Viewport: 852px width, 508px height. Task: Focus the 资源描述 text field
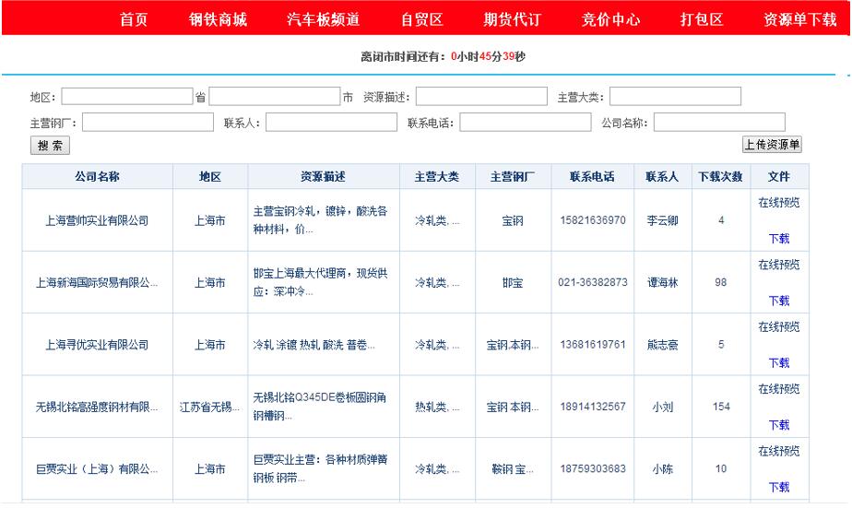[481, 97]
